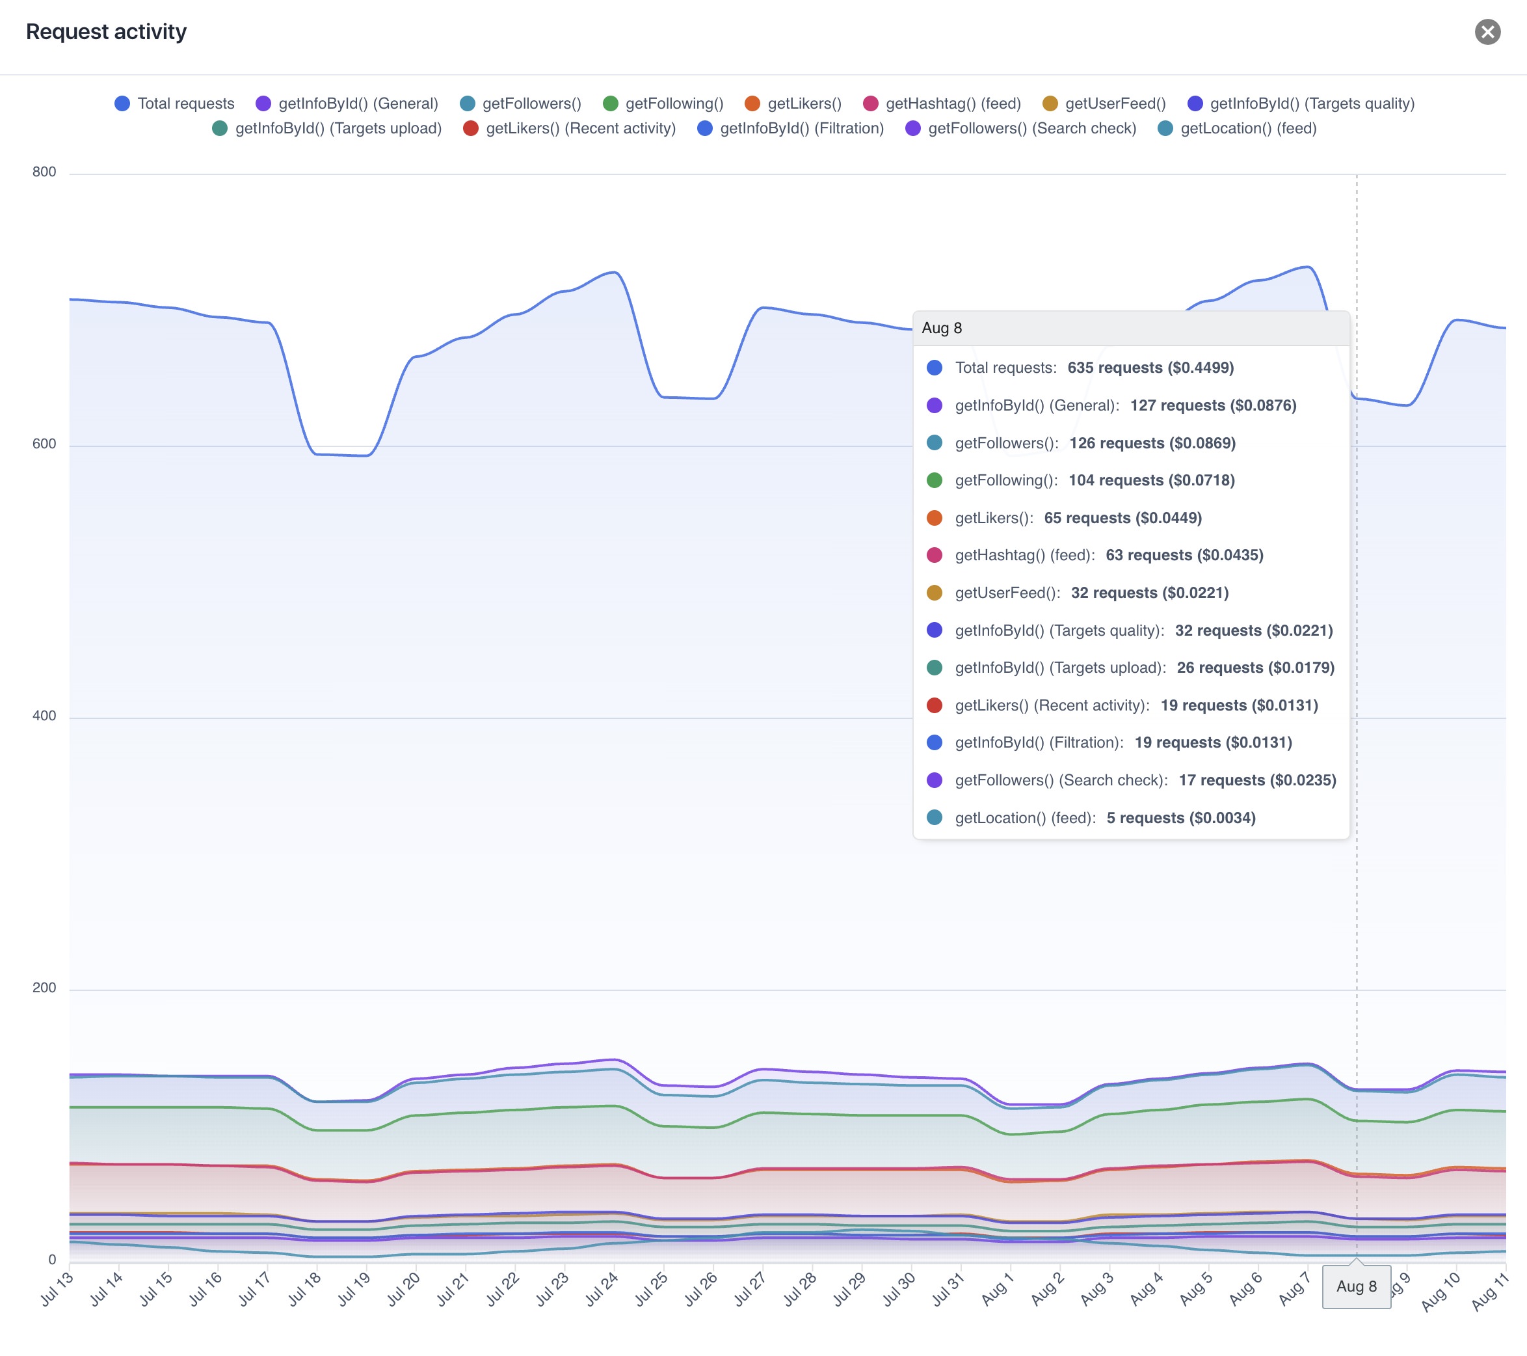Hide getLikers() (Recent activity) series via the legend
The width and height of the screenshot is (1527, 1356).
pyautogui.click(x=568, y=128)
